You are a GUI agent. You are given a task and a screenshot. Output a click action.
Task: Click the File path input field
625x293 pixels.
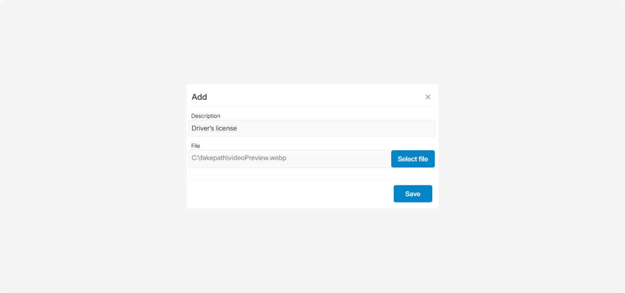point(290,159)
